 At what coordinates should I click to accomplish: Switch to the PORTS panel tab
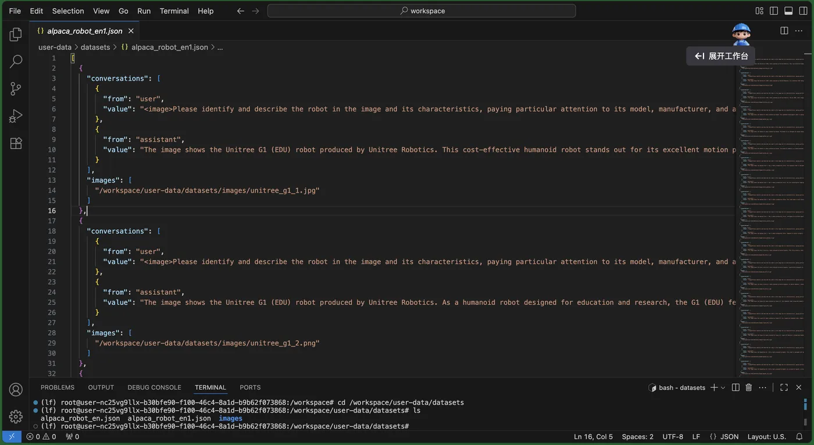(250, 387)
